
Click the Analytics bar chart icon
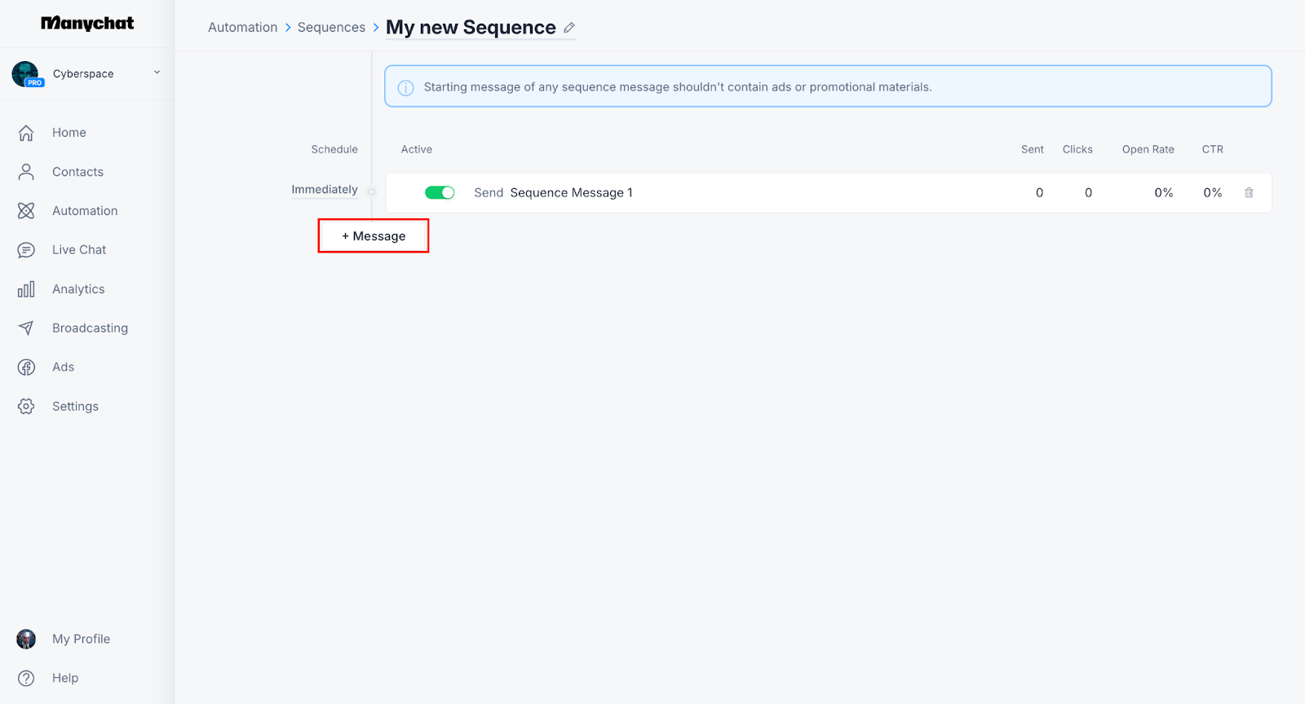tap(26, 289)
